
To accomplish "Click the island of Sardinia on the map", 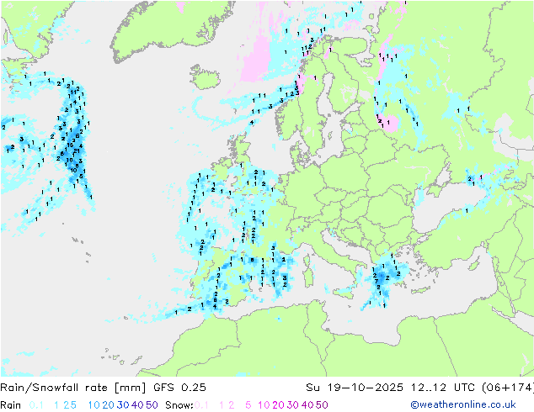I will tap(308, 276).
